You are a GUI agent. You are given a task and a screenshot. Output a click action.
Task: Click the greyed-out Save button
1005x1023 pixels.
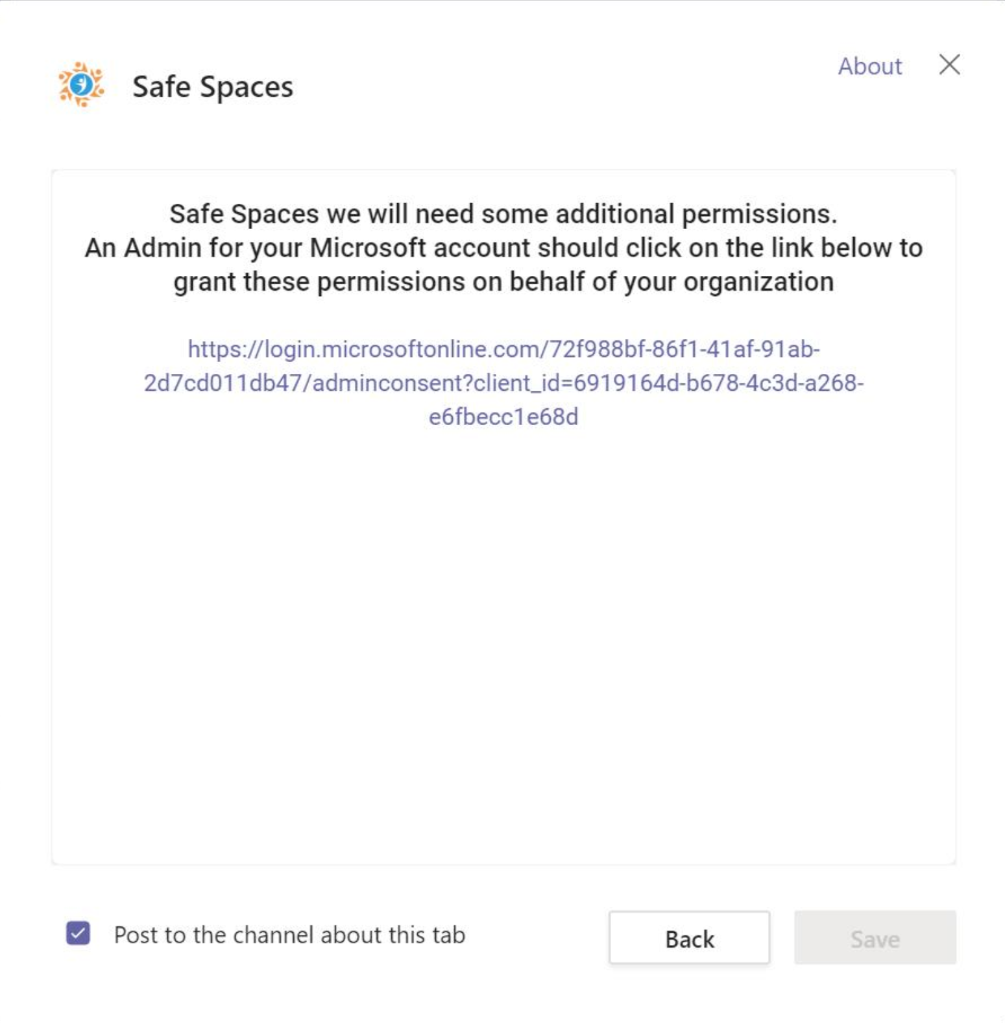point(875,938)
